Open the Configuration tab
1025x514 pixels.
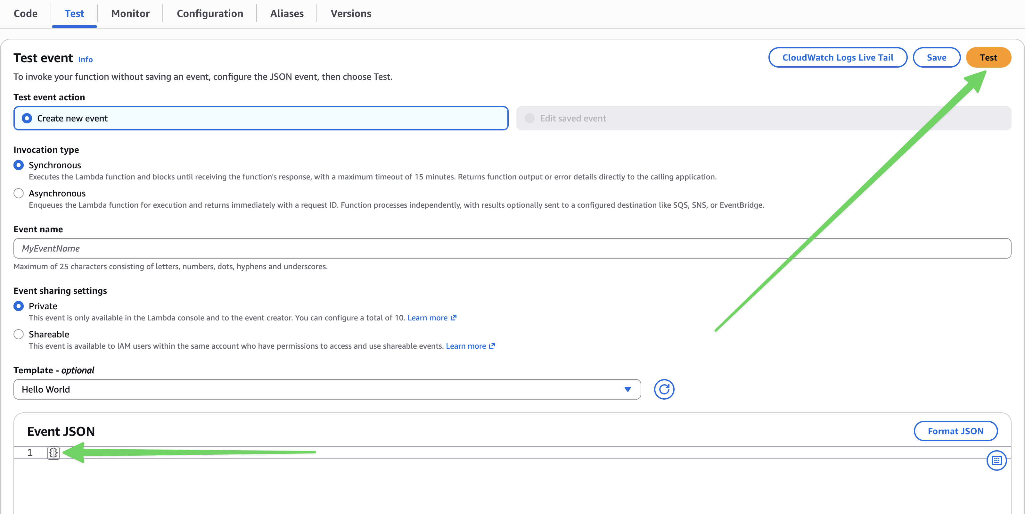(x=210, y=13)
